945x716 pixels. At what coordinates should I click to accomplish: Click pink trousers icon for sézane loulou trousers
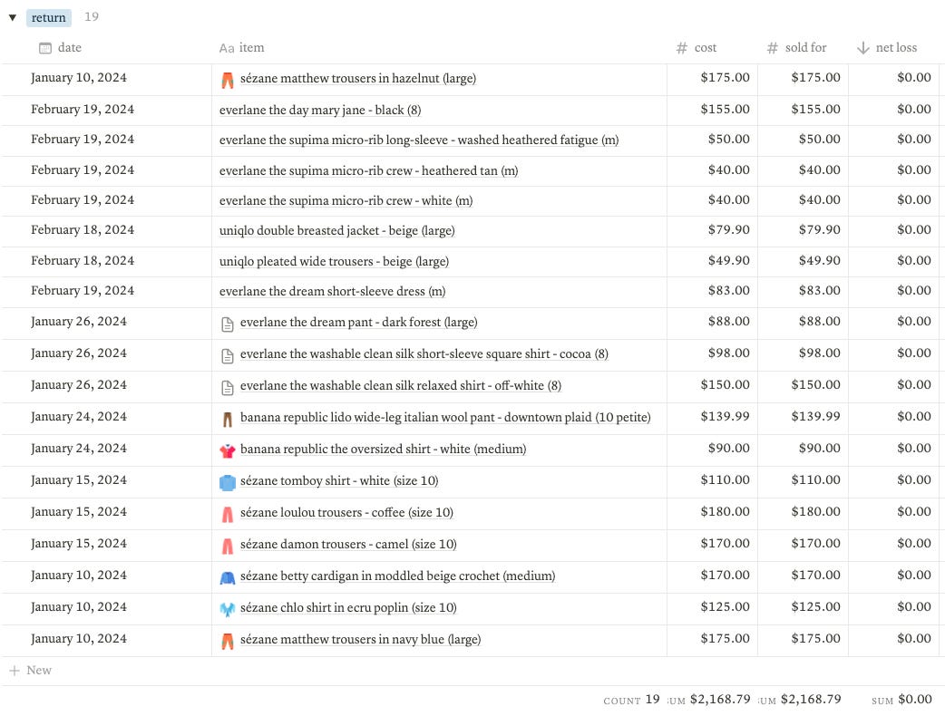(x=228, y=514)
